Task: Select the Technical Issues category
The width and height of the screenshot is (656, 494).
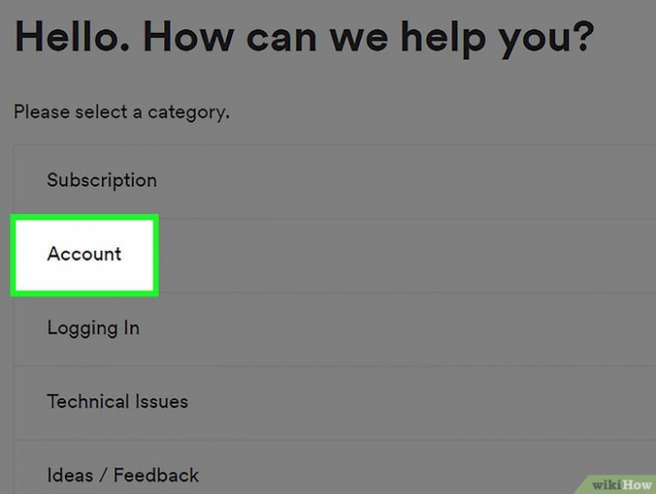Action: click(335, 403)
